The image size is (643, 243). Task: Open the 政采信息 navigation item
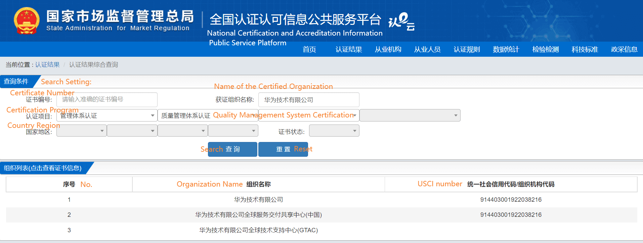[624, 49]
